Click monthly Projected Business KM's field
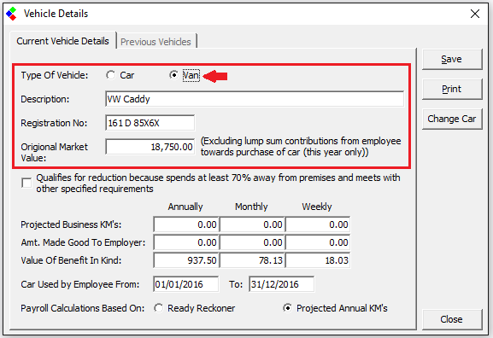Screen dimensions: 493x338 [252, 224]
